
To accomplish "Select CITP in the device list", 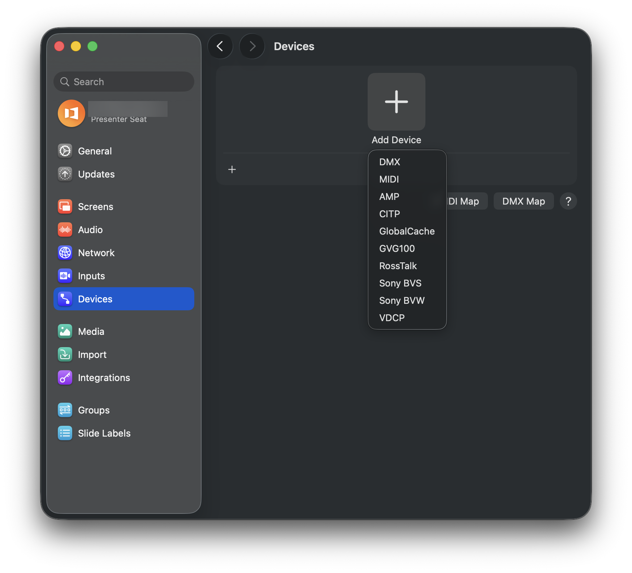I will pos(407,214).
